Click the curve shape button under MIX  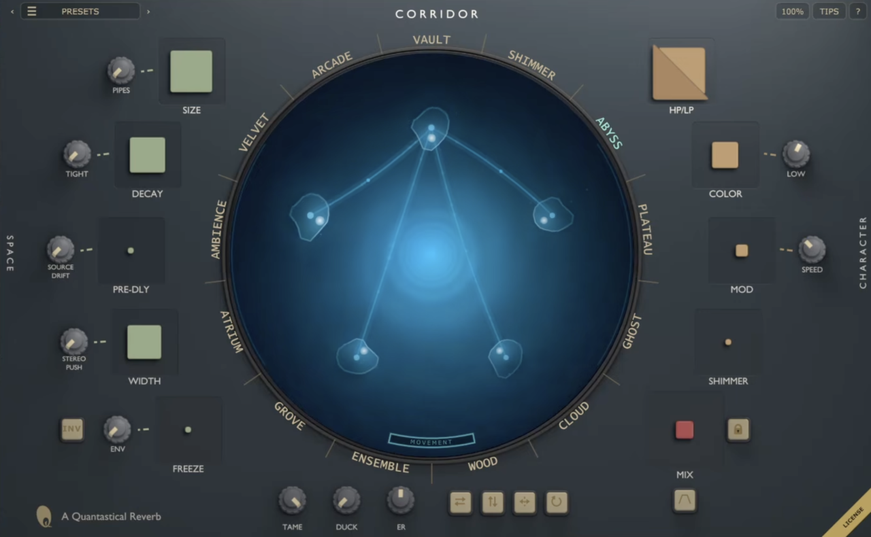685,500
